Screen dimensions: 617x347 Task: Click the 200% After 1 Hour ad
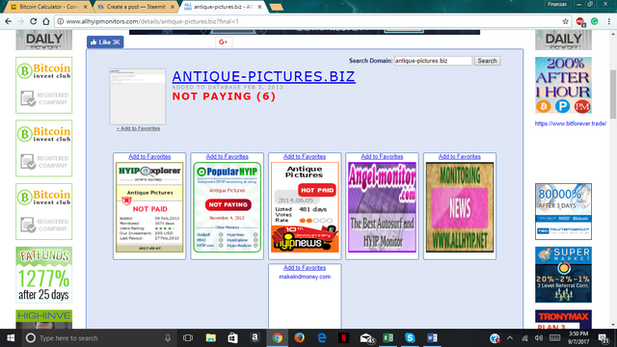[x=563, y=85]
